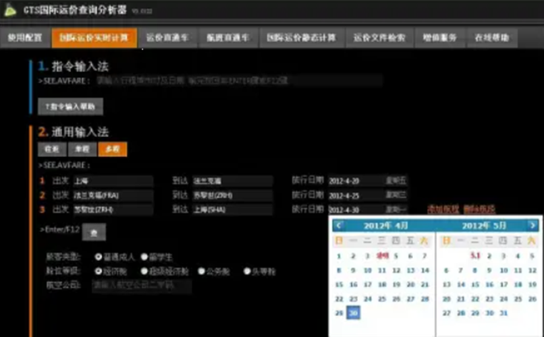This screenshot has height=337, width=544.
Task: Pick May 27 in the calendar
Action: click(447, 313)
